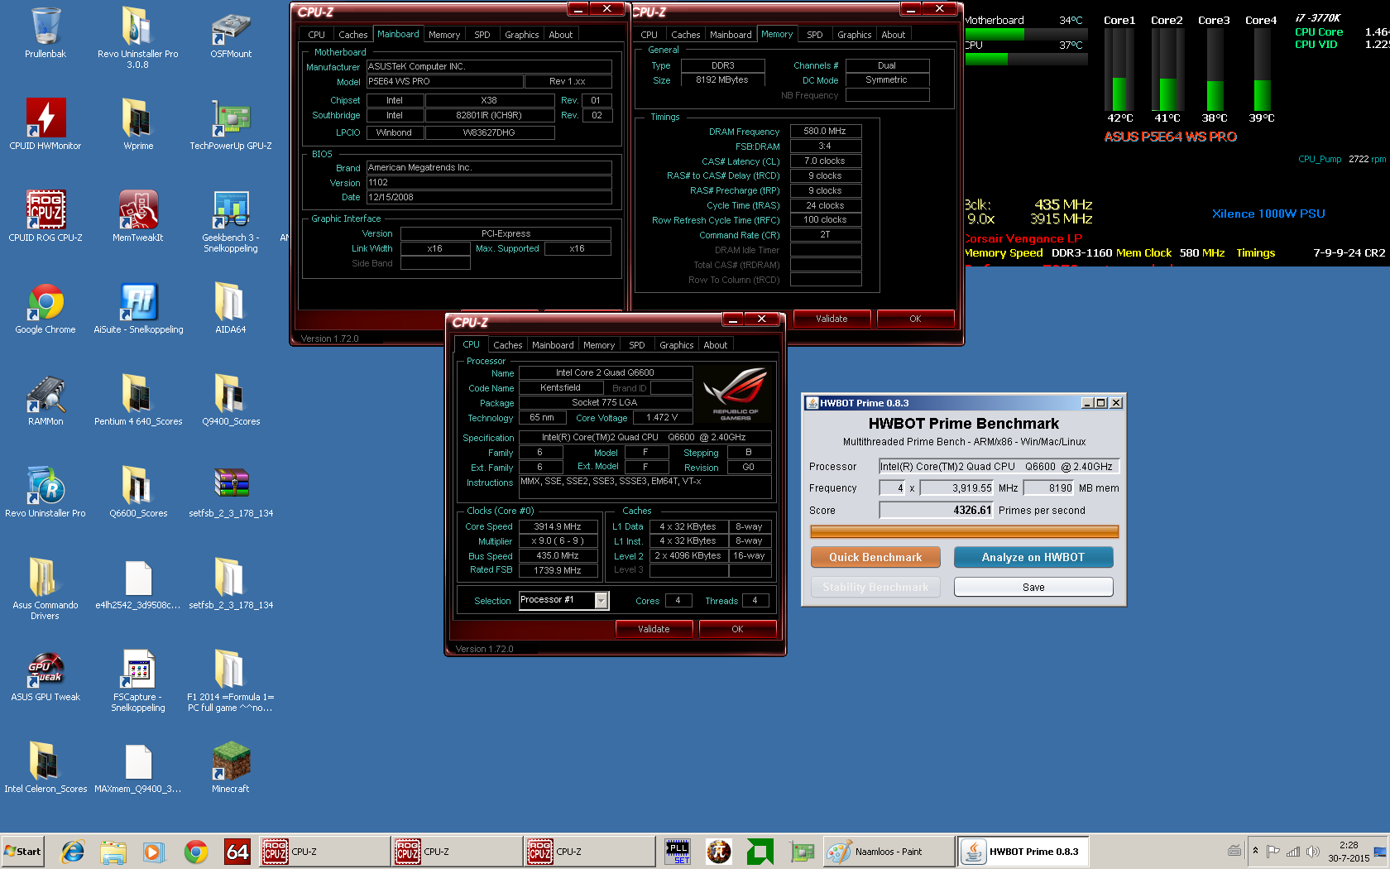1390x869 pixels.
Task: Switch to the Caches tab in the CPU-Z CPU window
Action: point(507,345)
